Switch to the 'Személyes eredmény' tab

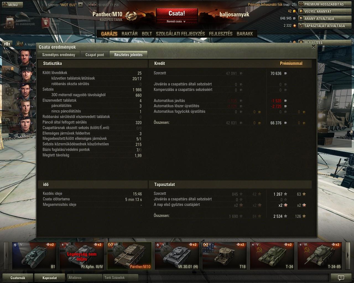point(59,55)
